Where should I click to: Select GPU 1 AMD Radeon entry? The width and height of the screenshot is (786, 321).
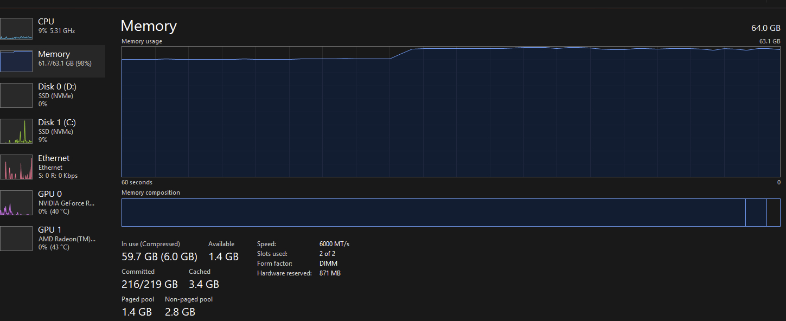pos(66,239)
